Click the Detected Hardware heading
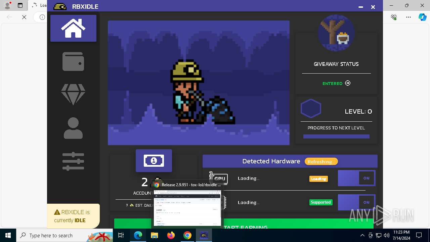This screenshot has height=242, width=430. tap(271, 161)
